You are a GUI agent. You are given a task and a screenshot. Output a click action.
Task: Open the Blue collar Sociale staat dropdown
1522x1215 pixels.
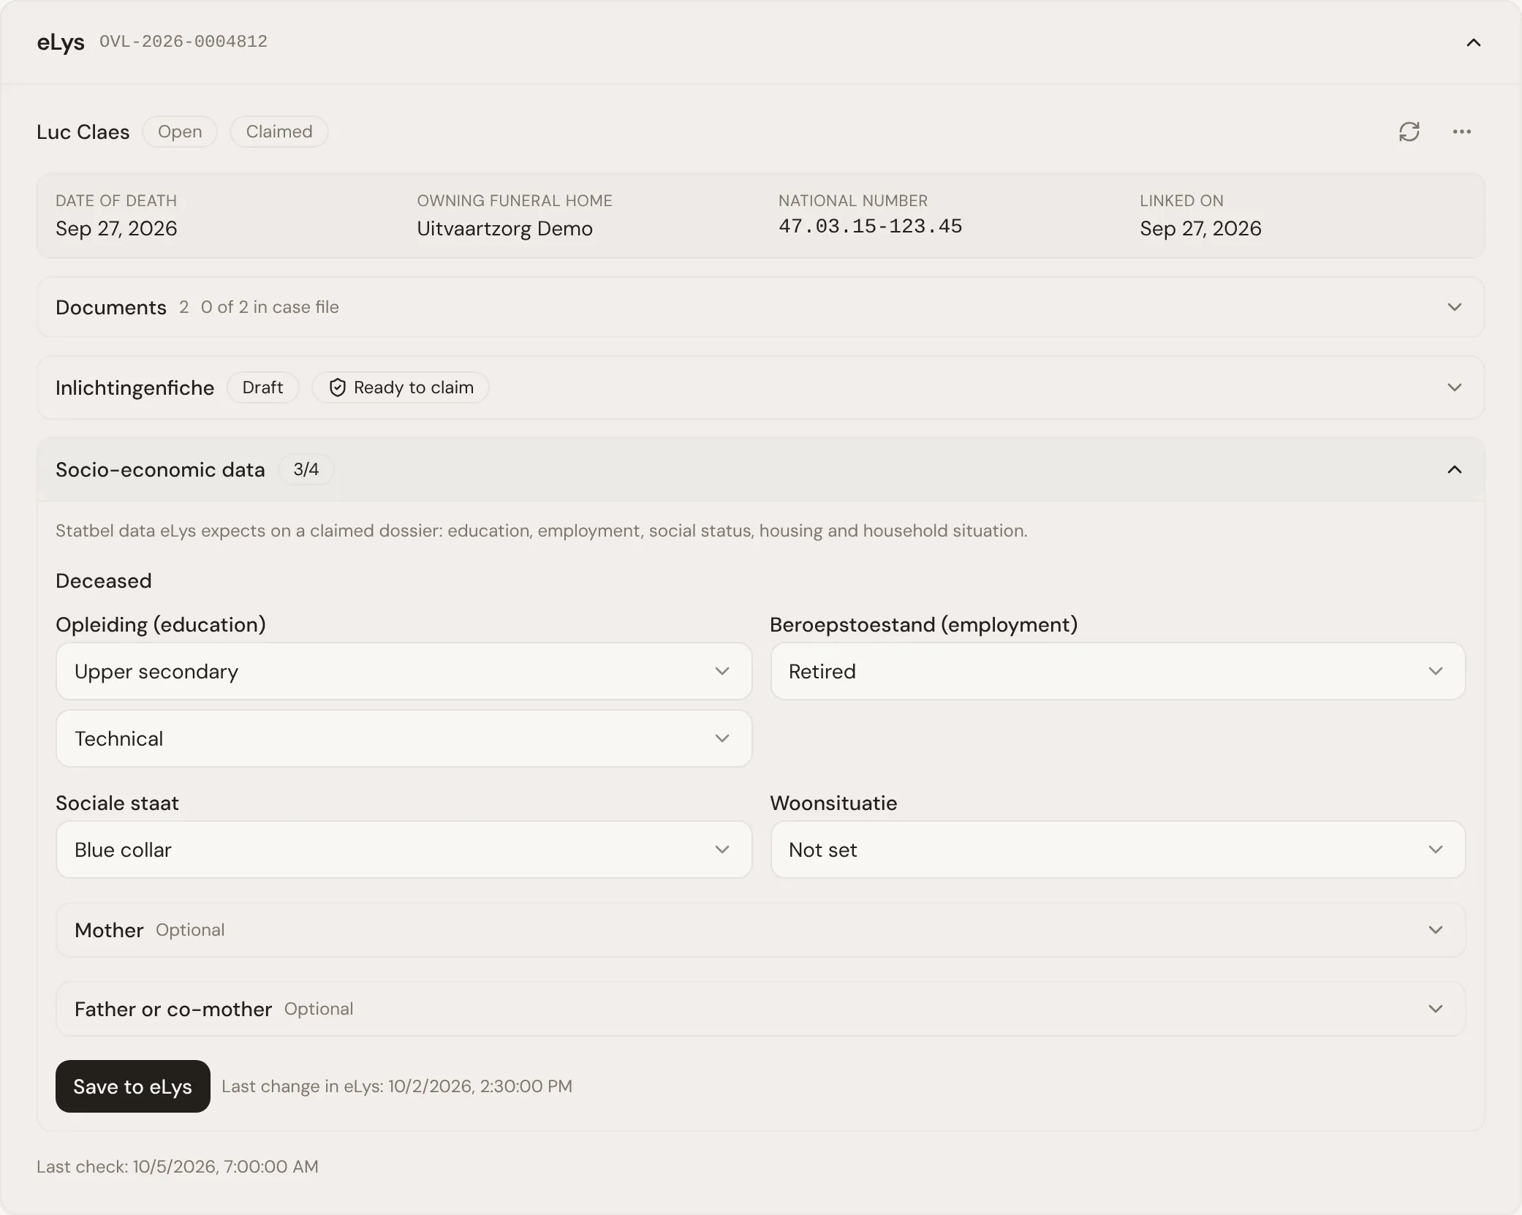[404, 849]
